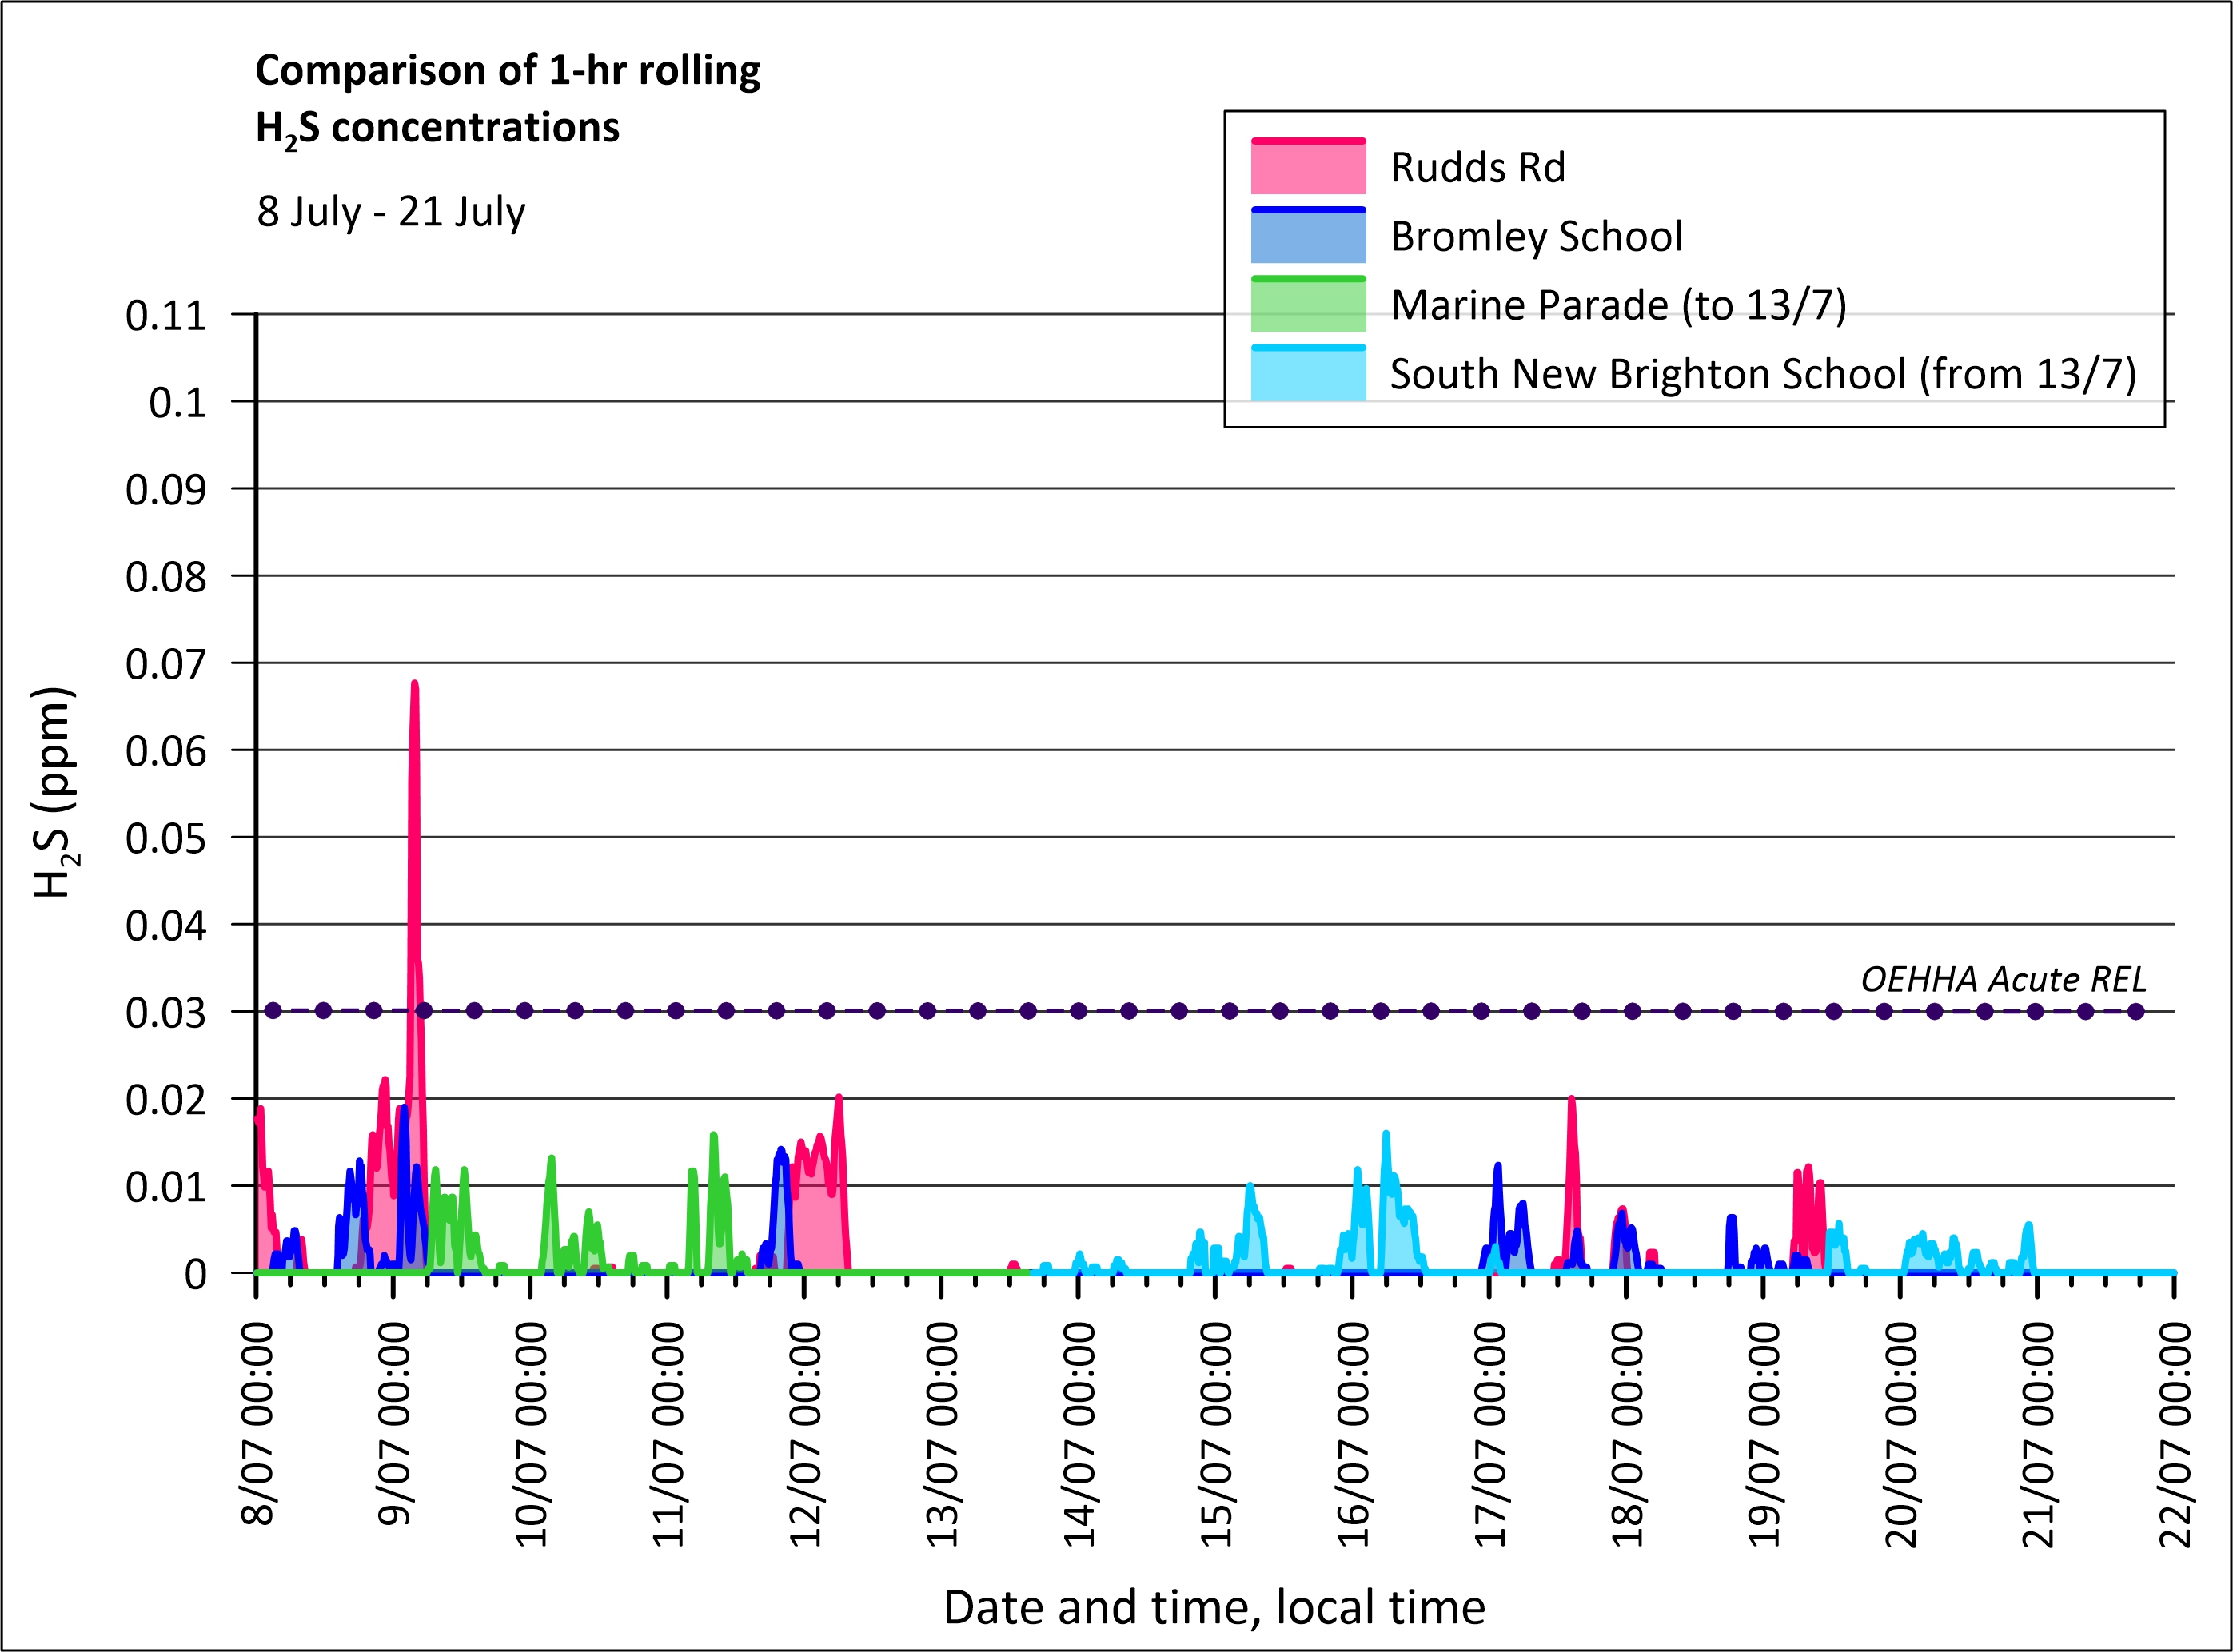Image resolution: width=2233 pixels, height=1652 pixels.
Task: Click the rightmost dot on REL line
Action: pyautogui.click(x=2135, y=1011)
